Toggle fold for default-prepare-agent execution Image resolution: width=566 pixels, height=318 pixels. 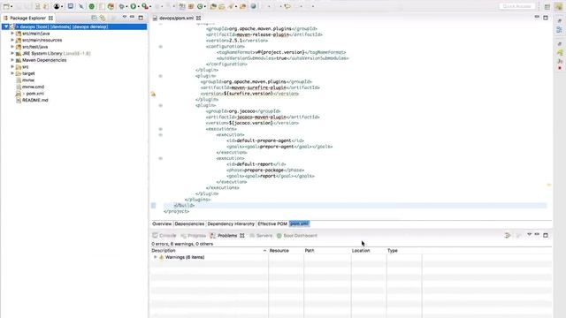coord(161,135)
